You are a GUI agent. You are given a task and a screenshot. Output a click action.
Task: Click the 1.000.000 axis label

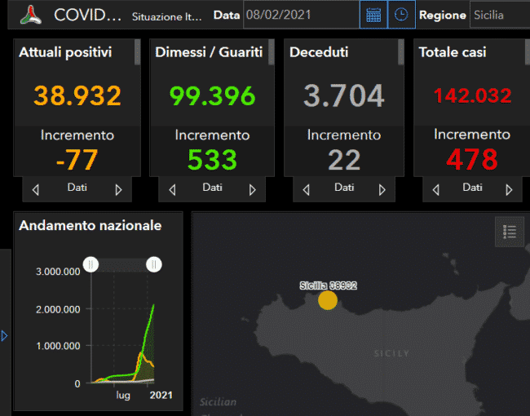point(58,346)
